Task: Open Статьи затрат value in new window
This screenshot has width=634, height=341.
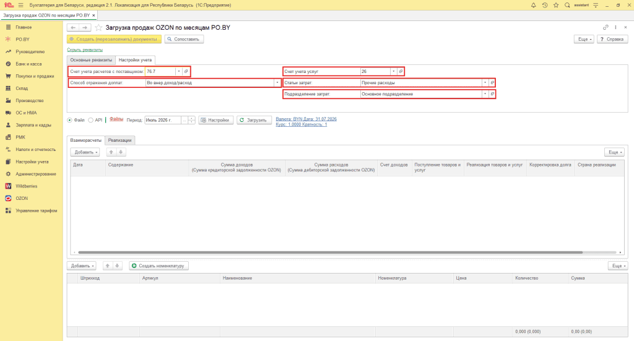Action: (x=492, y=82)
